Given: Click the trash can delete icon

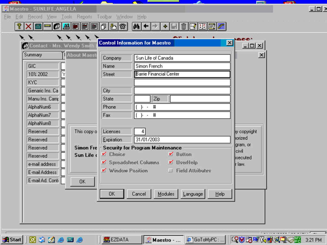Looking at the screenshot, I should pyautogui.click(x=184, y=26).
